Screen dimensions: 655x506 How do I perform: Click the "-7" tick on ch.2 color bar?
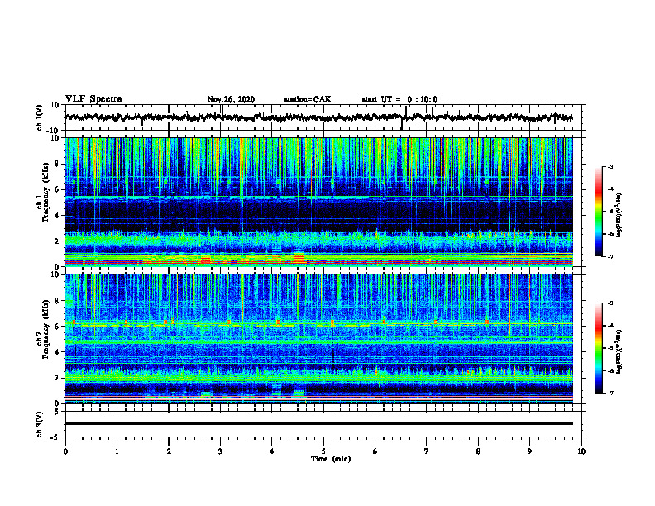click(x=610, y=393)
